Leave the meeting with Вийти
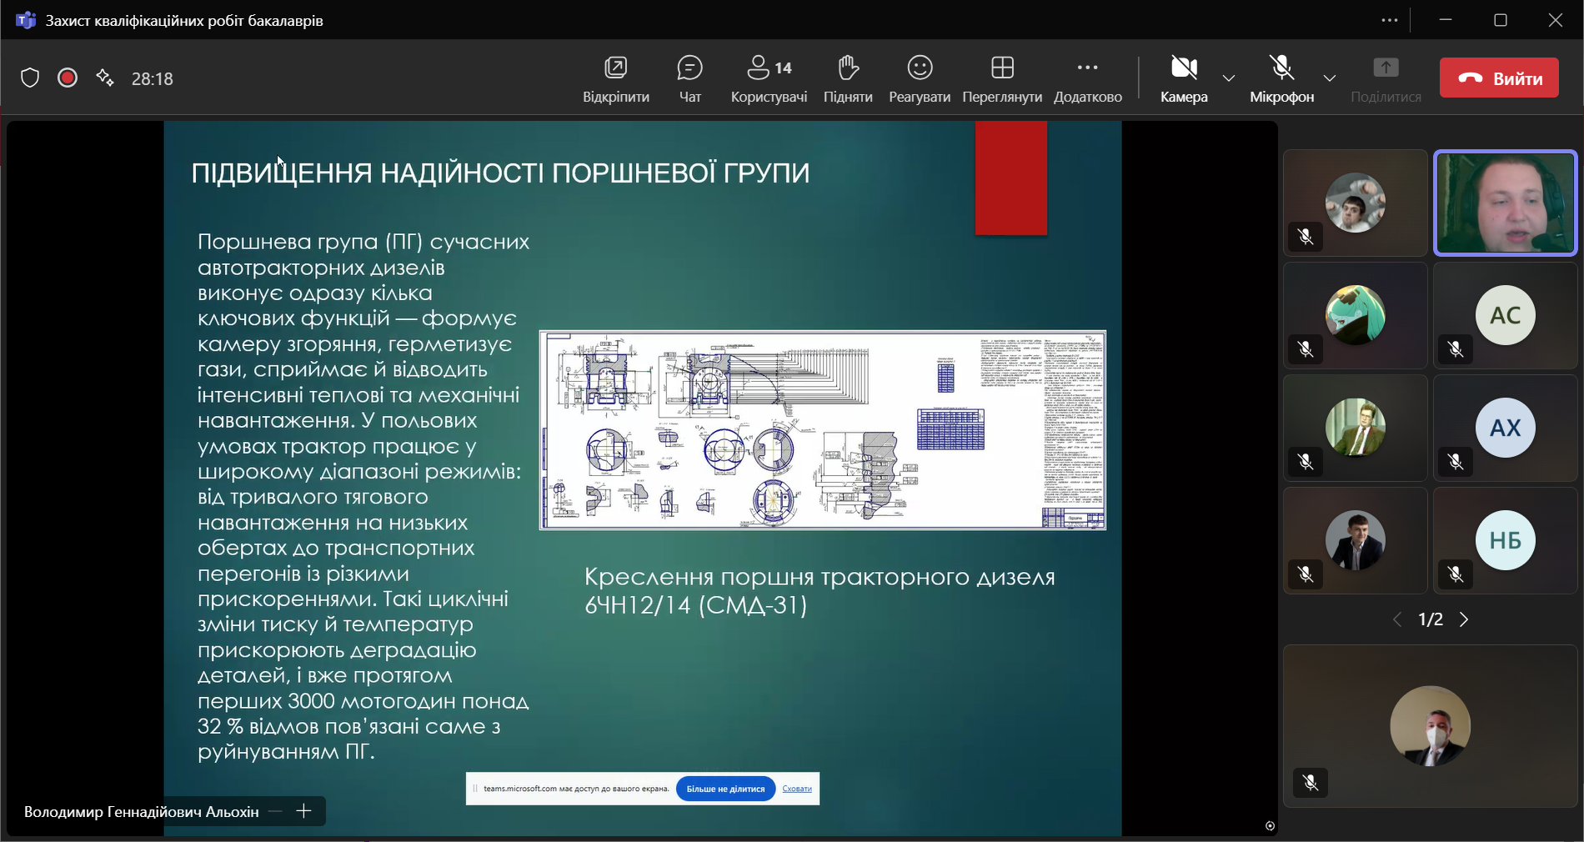Screen dimensions: 1584x842 (x=1499, y=78)
